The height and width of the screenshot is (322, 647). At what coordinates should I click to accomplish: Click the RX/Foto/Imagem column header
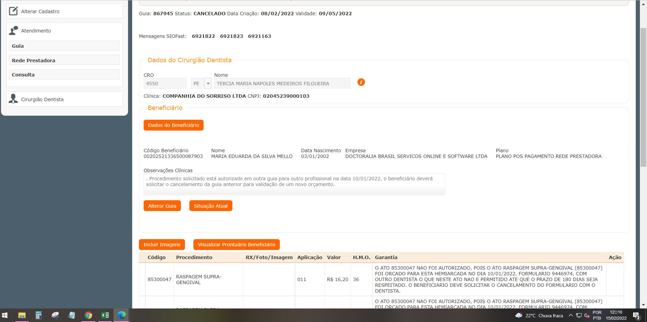coord(269,257)
